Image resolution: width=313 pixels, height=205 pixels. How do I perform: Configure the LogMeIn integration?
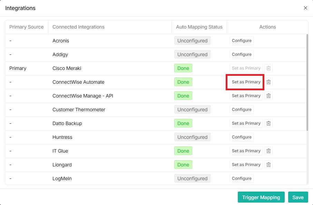242,178
